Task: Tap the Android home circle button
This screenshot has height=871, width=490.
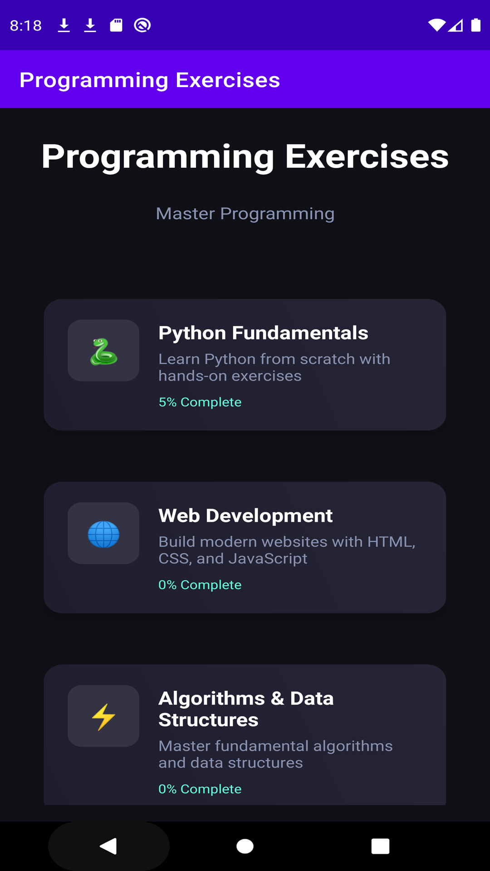Action: [x=245, y=846]
